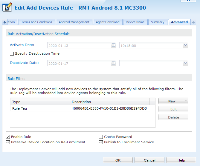Uncheck the Enable Rule checkbox

[x=8, y=137]
